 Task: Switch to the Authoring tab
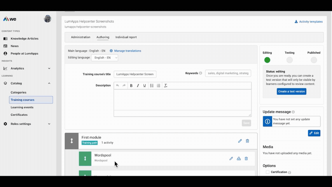(103, 37)
